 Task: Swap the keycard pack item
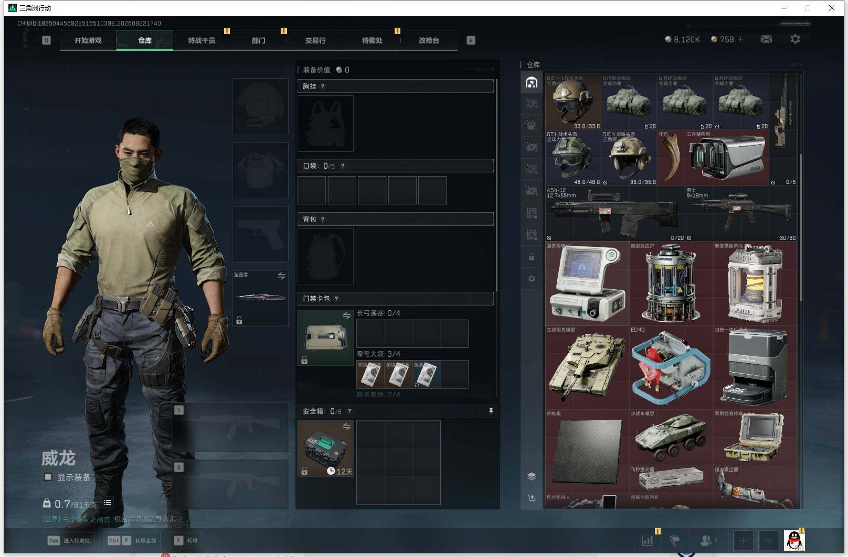[x=346, y=315]
